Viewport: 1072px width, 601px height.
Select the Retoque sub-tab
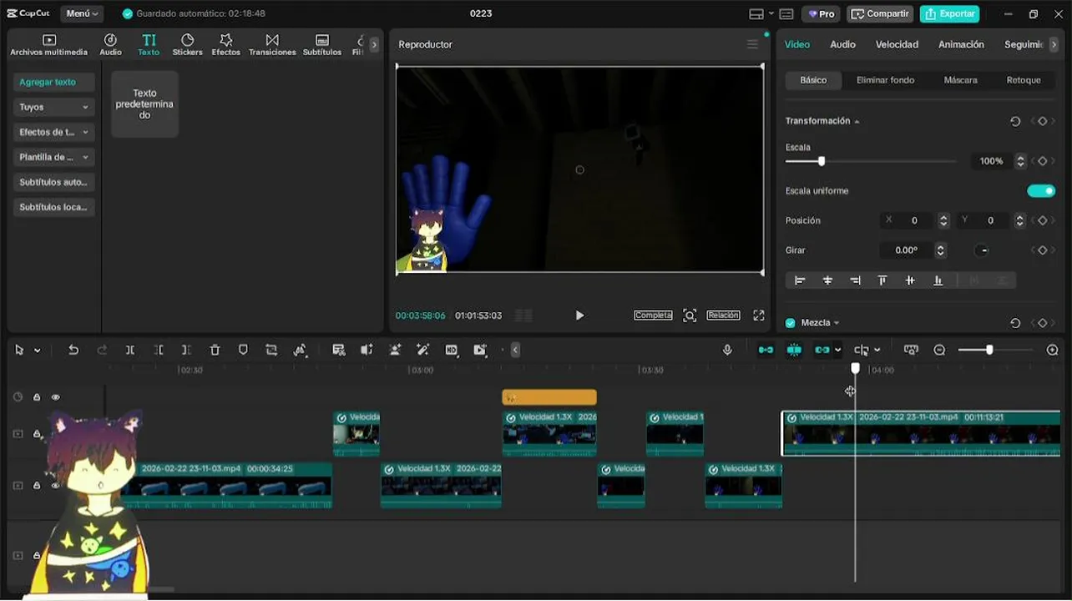[x=1024, y=80]
